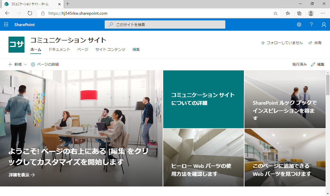Viewport: 330px width, 196px height.
Task: Click the page vertical scrollbar thumb
Action: (328, 85)
